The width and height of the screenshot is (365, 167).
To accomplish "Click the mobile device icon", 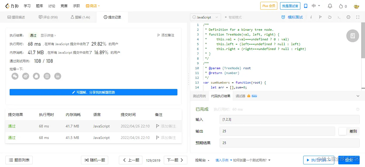I will (x=306, y=6).
